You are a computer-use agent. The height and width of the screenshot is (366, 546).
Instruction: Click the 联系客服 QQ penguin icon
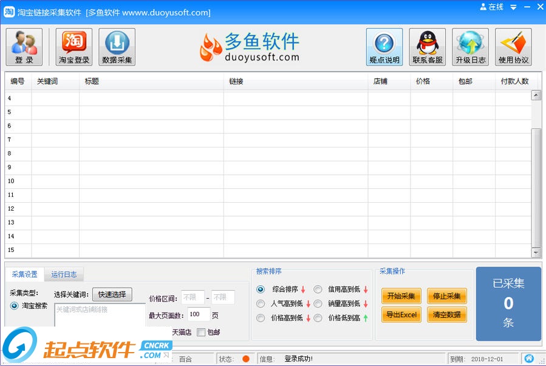pyautogui.click(x=427, y=47)
